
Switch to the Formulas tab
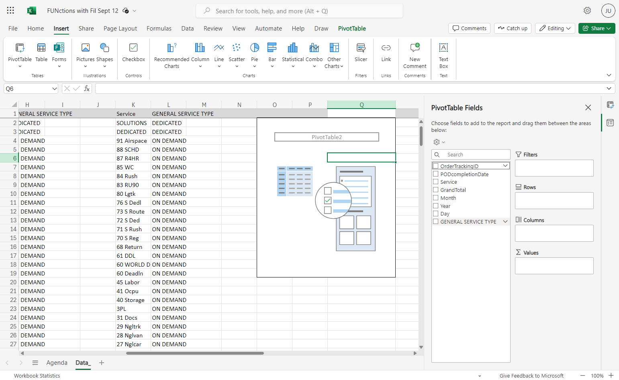pyautogui.click(x=159, y=28)
